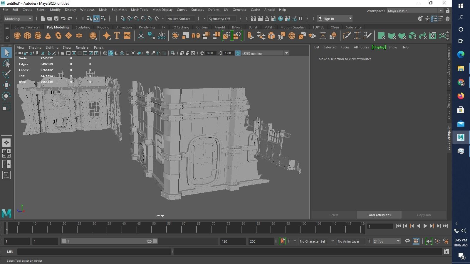The width and height of the screenshot is (470, 264).
Task: Create a polygon sphere from shelf
Action: click(17, 36)
